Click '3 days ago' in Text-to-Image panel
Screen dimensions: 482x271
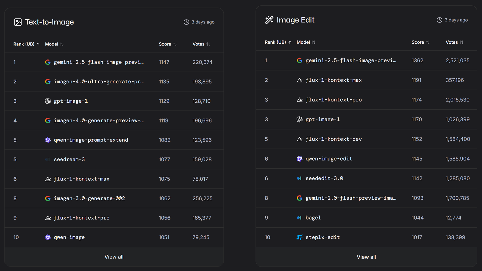coord(203,22)
